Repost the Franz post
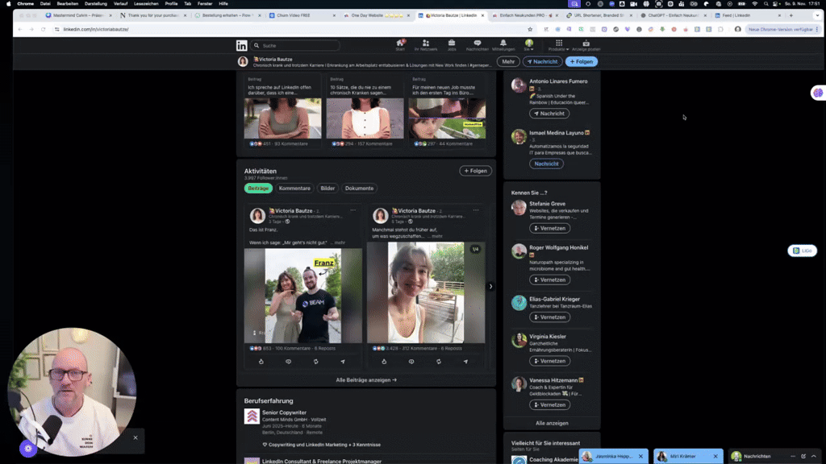Image resolution: width=826 pixels, height=464 pixels. click(315, 362)
